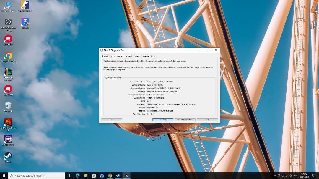
Task: Switch to the Display tab
Action: point(112,56)
